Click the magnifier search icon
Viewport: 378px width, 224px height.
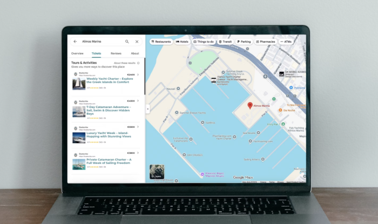[127, 42]
